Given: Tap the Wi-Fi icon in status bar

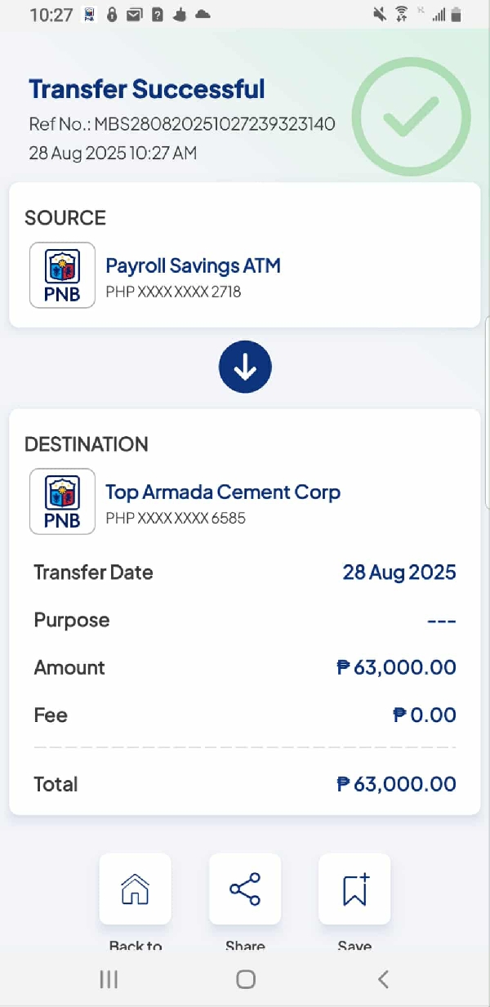Looking at the screenshot, I should click(x=401, y=14).
